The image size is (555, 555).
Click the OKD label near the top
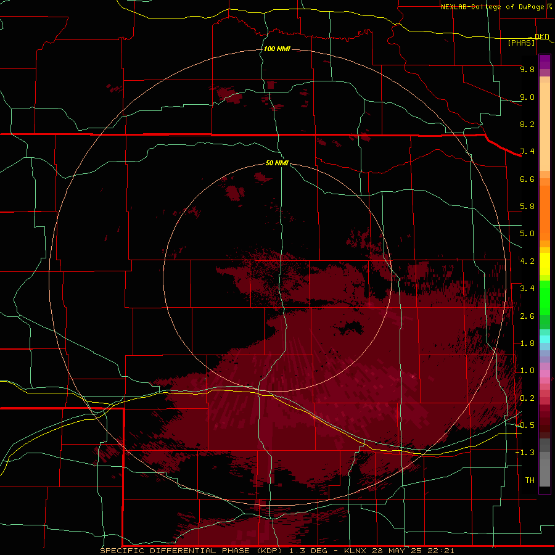click(541, 36)
